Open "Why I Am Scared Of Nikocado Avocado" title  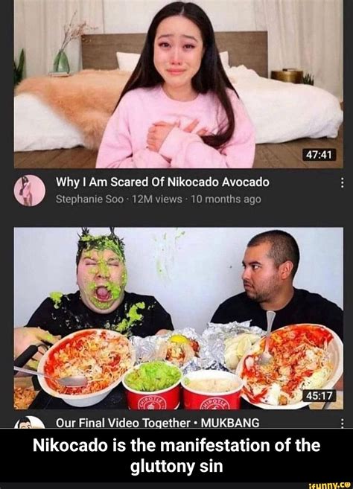162,182
